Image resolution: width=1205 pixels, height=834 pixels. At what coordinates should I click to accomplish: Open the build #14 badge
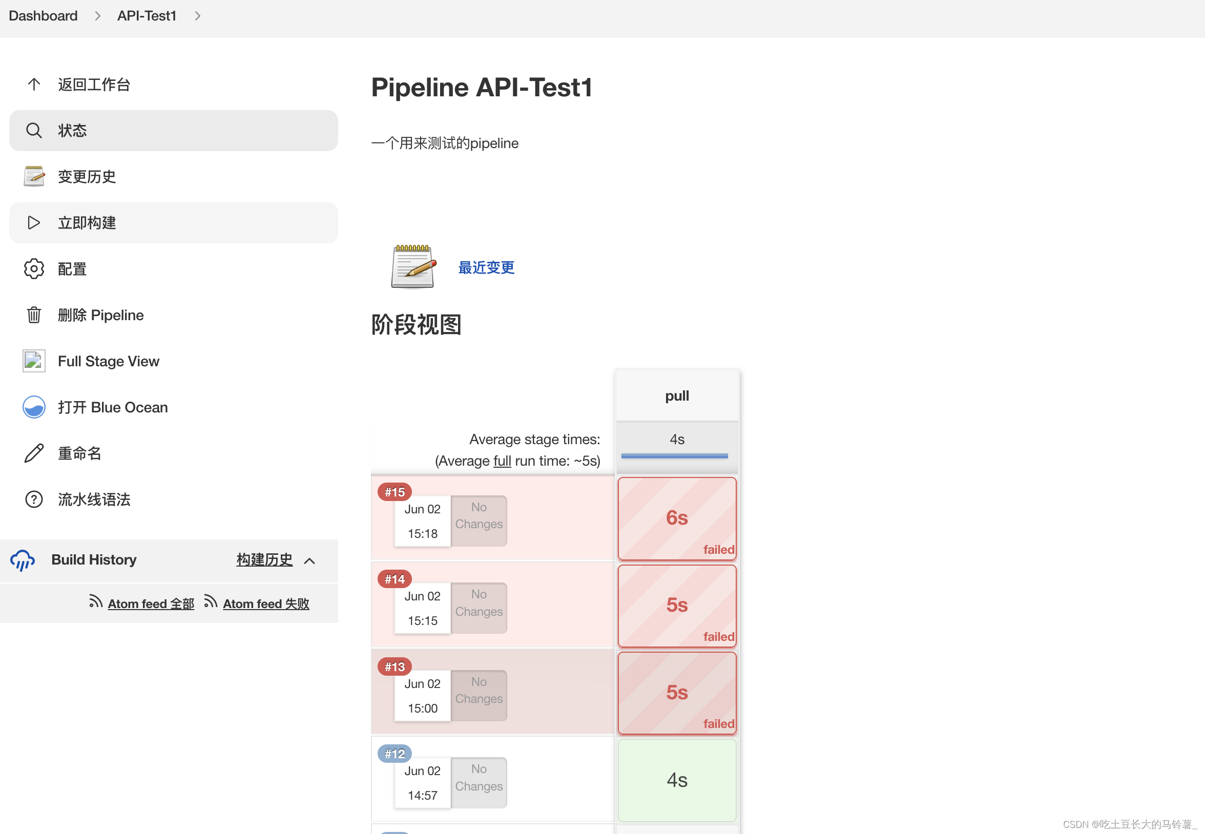pos(394,579)
